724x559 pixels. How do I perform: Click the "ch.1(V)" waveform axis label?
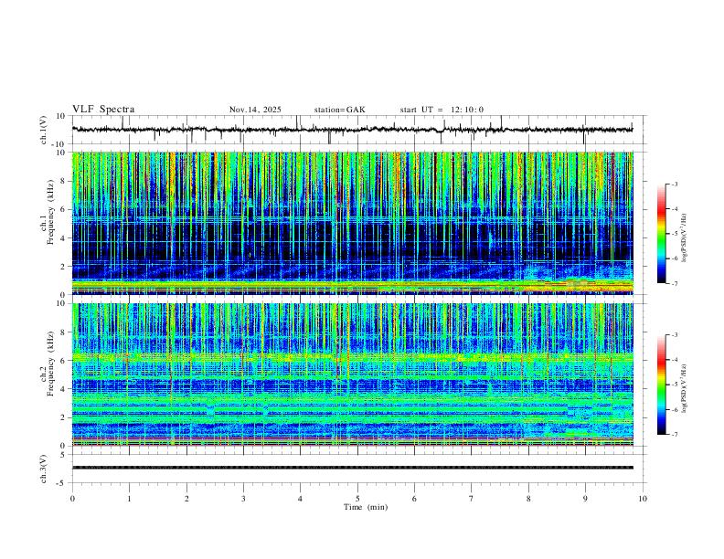click(x=44, y=130)
